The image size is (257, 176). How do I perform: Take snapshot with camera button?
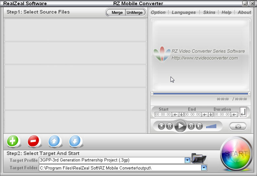[238, 126]
